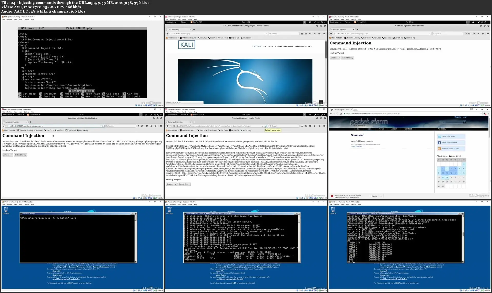Image resolution: width=492 pixels, height=293 pixels.
Task: Click the Facebook icon on Packet Storm sidebar
Action: pyautogui.click(x=439, y=143)
